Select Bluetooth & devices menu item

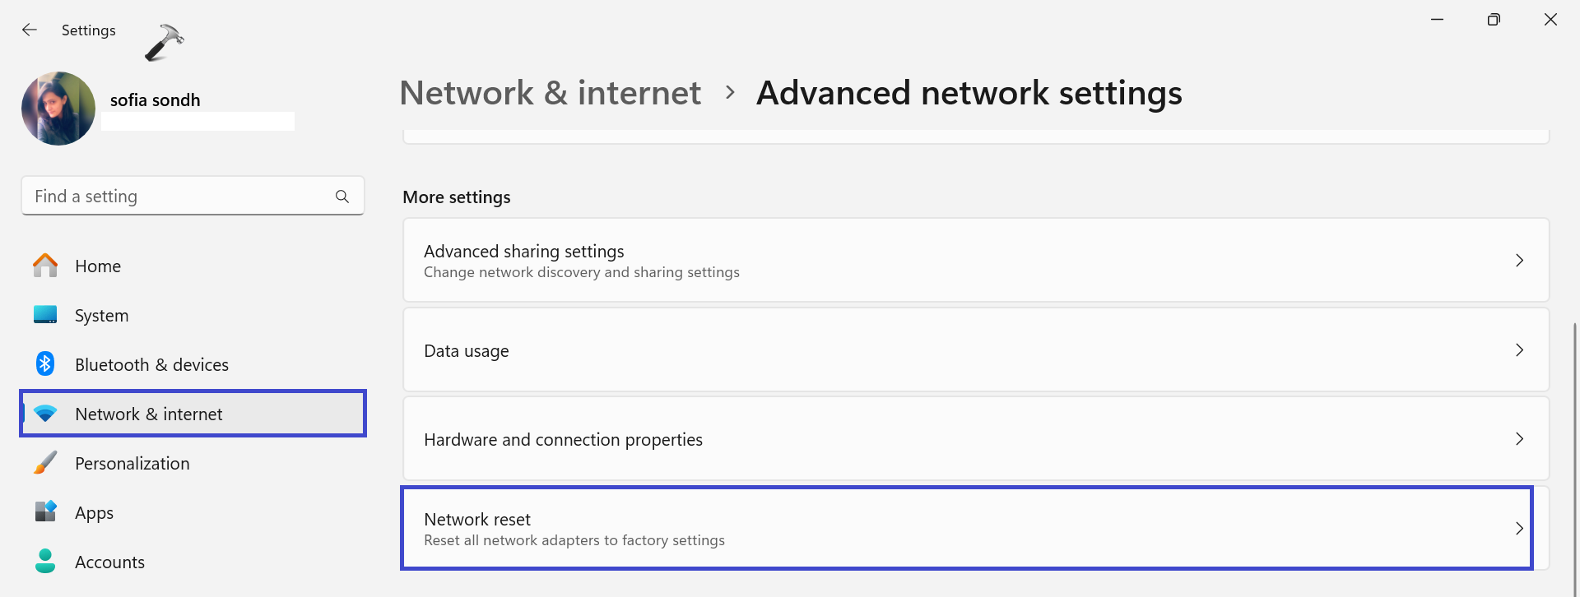point(151,364)
